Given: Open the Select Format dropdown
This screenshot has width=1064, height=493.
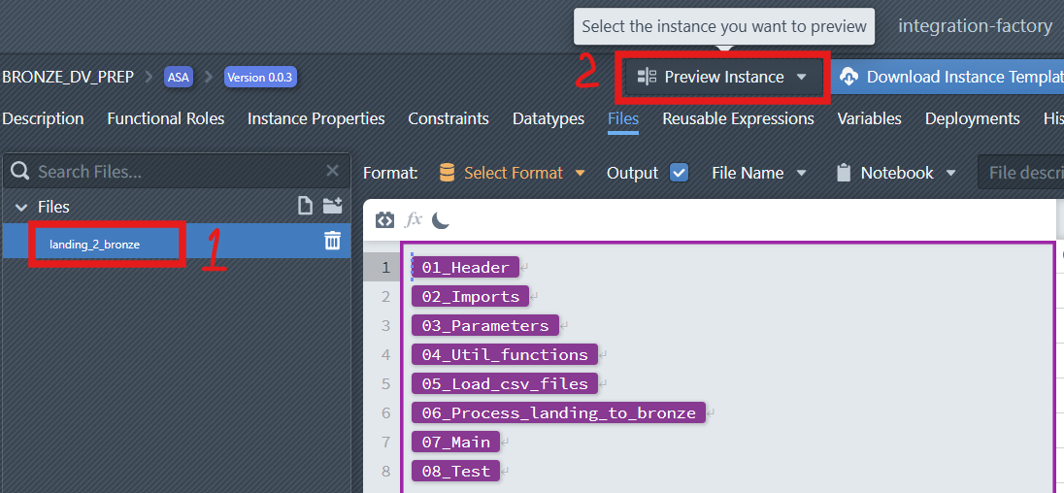Looking at the screenshot, I should click(524, 173).
